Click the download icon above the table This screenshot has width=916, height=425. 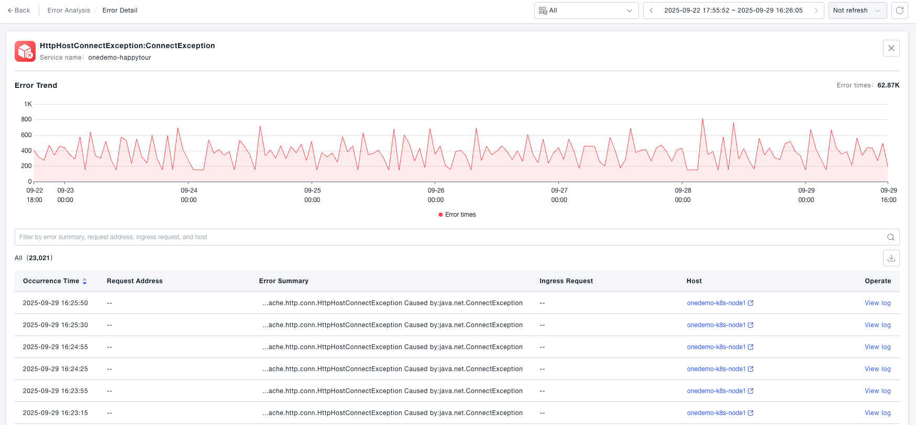coord(891,258)
